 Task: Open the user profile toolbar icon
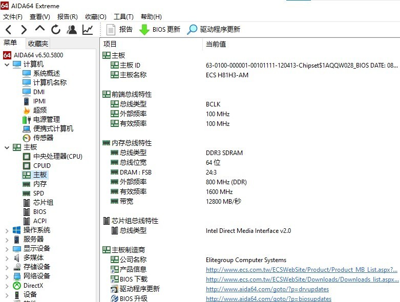coord(72,30)
